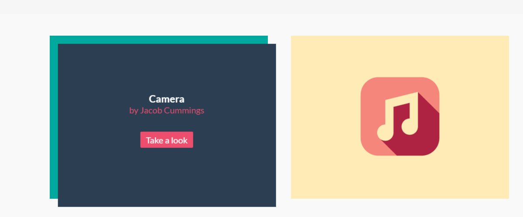Click the light gray top header bar
The image size is (523, 217).
(262, 7)
